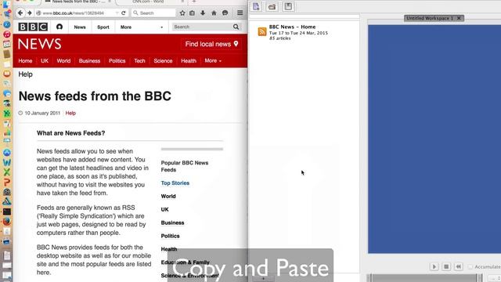
Task: Open the Top Stories feed link
Action: 175,183
